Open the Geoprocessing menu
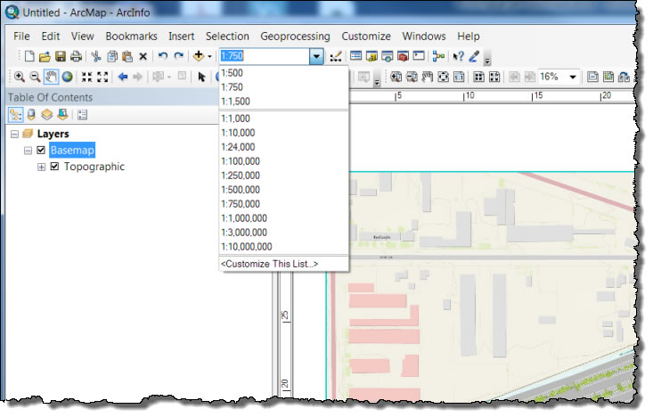The image size is (653, 417). (x=295, y=37)
